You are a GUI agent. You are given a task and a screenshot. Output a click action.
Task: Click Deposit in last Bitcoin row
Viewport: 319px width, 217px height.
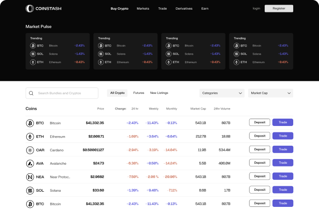(260, 203)
